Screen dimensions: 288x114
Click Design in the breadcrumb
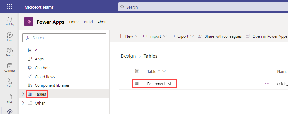[x=128, y=56]
